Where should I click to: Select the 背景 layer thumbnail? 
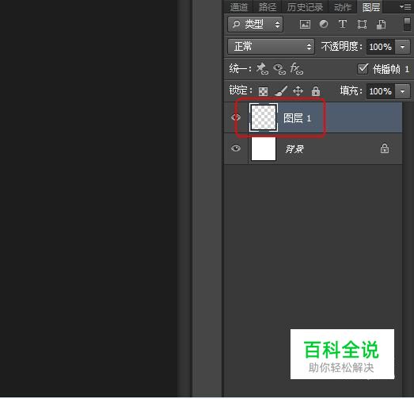tap(264, 148)
